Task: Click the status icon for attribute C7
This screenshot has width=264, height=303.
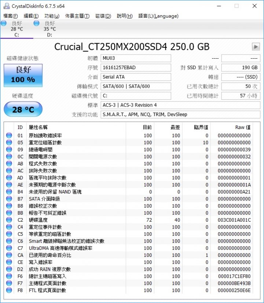Action: coord(9,248)
